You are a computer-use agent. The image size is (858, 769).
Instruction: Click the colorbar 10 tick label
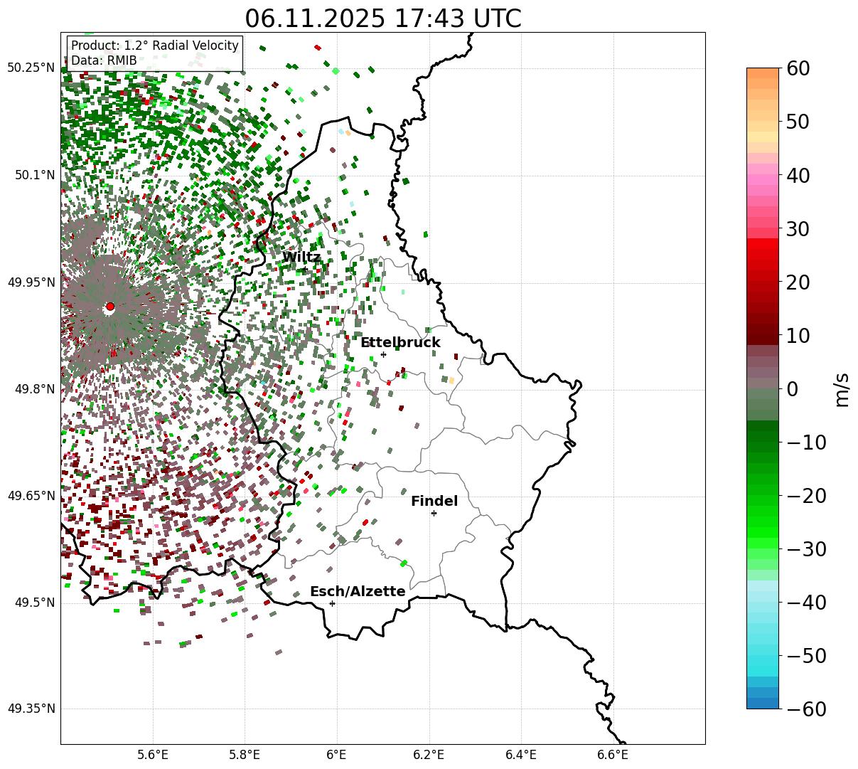coord(798,335)
